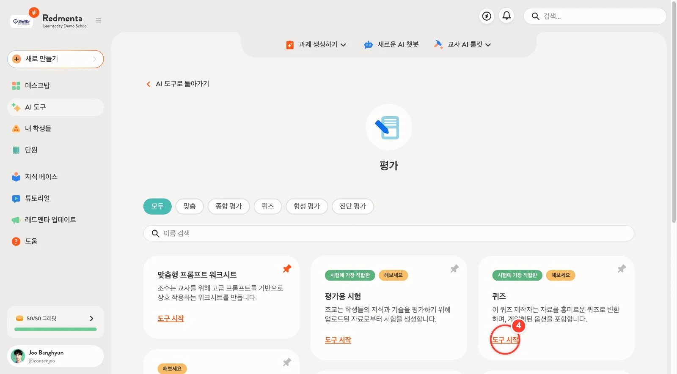Click 시험에 가장 적합한 badge on 퀴즈 card

[517, 276]
